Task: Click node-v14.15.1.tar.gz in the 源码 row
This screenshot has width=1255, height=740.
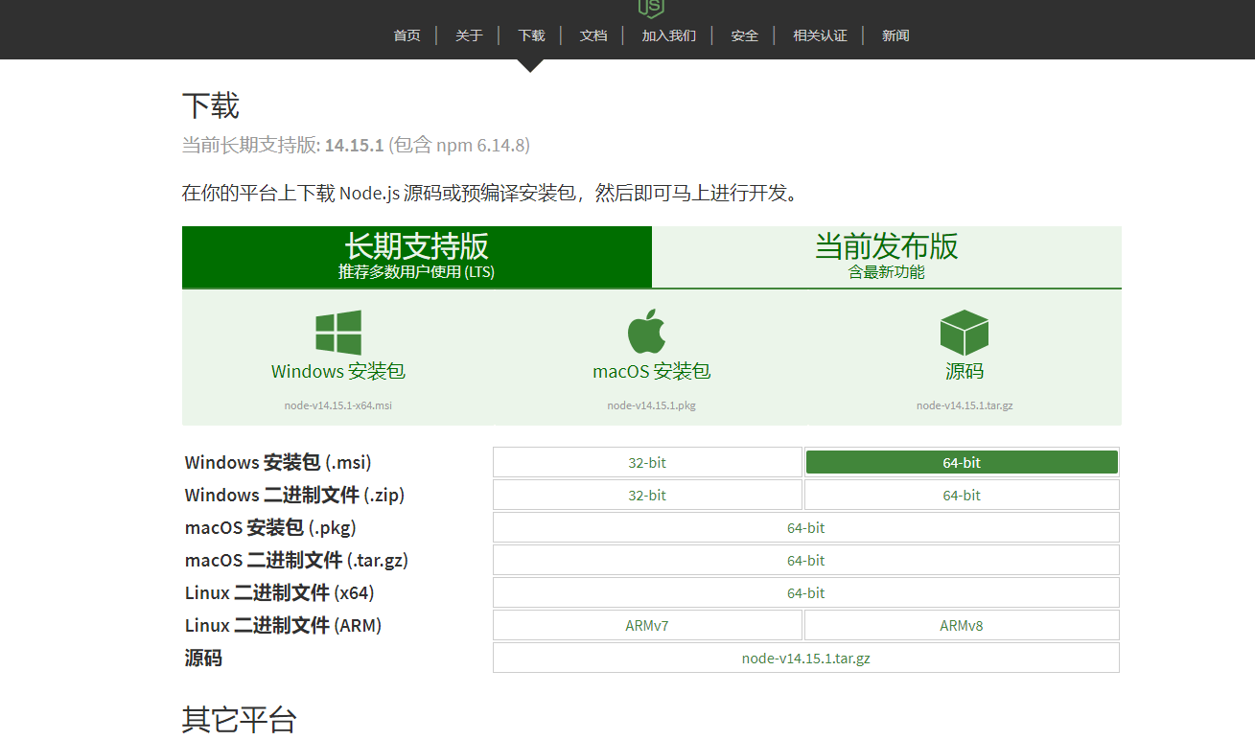Action: [806, 658]
